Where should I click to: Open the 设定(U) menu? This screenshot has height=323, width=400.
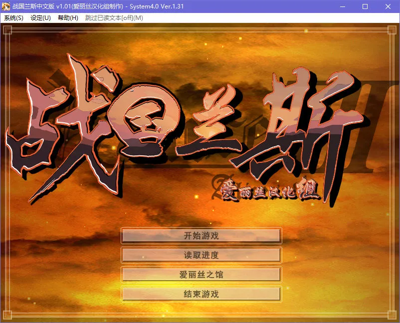coord(40,18)
